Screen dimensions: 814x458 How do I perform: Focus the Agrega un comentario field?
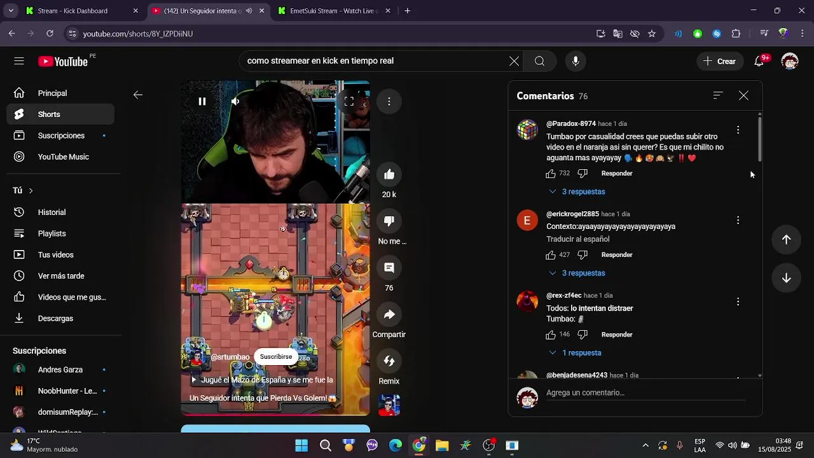[x=645, y=393]
